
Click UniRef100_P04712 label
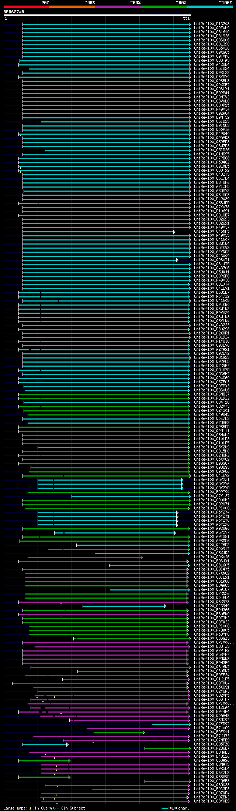[x=212, y=296]
